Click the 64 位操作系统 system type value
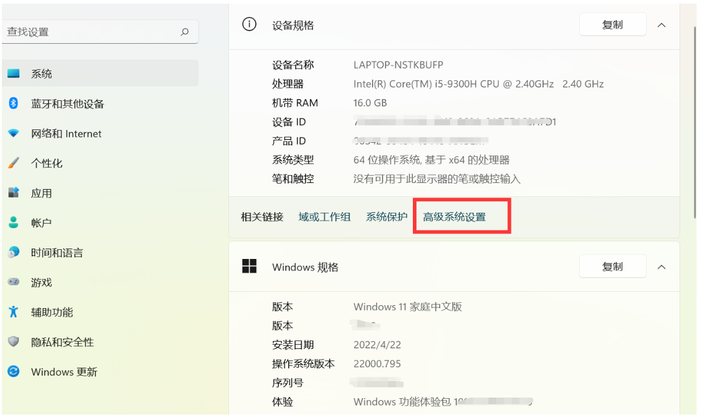710x417 pixels. [431, 160]
